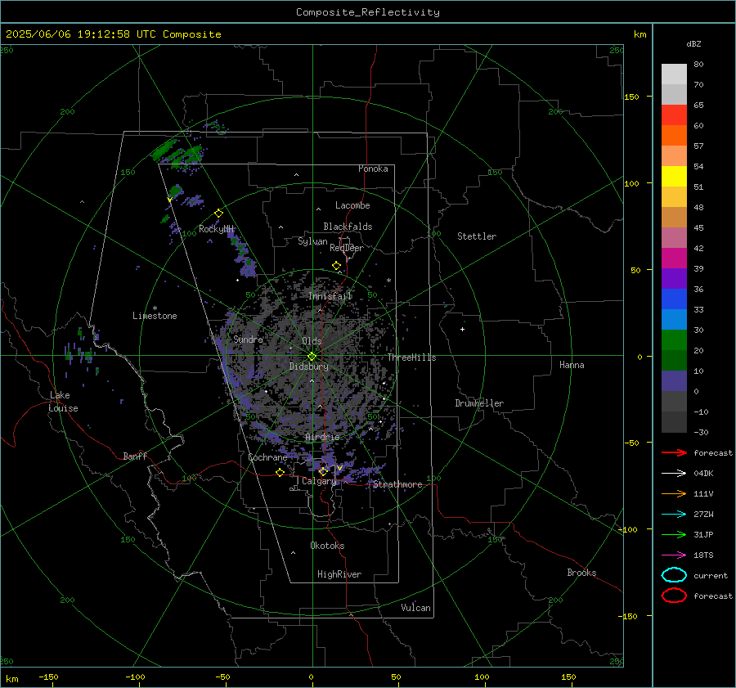Click the forecast red arrow legend icon
736x688 pixels.
point(674,452)
